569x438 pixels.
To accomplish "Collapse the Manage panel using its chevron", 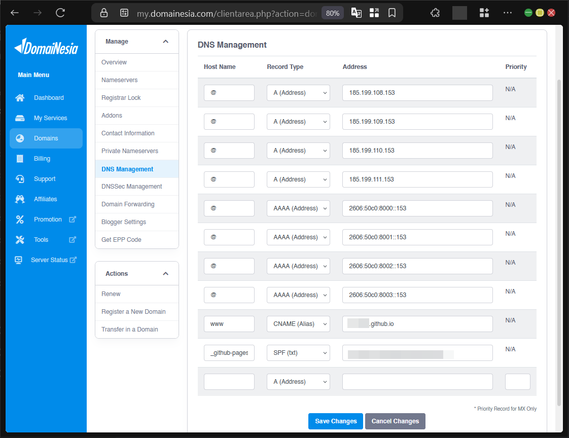I will [165, 42].
